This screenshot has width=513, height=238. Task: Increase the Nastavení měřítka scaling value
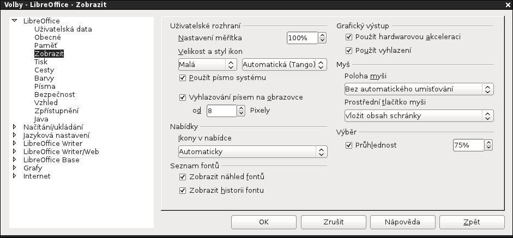322,35
